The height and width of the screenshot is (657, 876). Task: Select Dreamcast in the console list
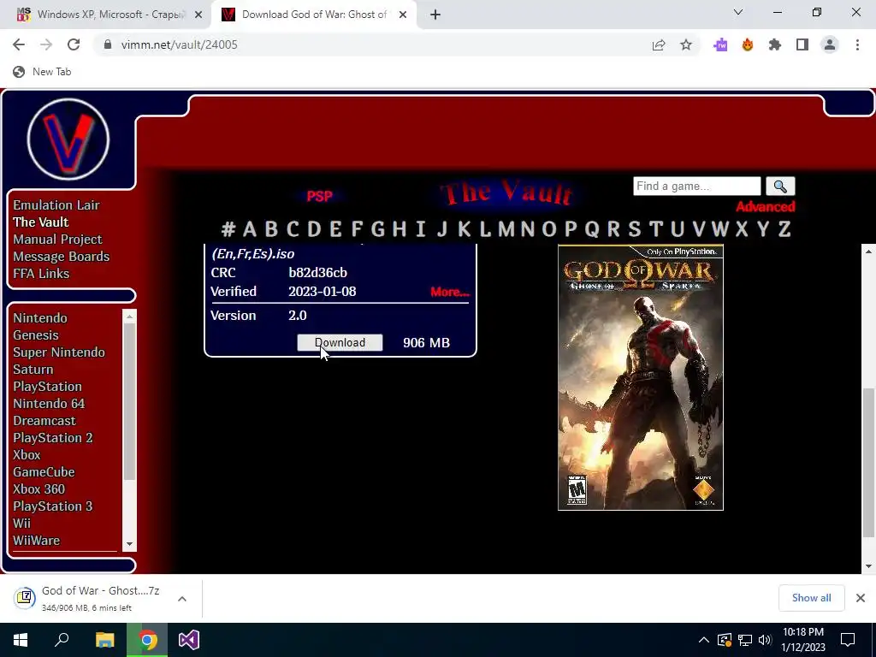[x=44, y=421]
